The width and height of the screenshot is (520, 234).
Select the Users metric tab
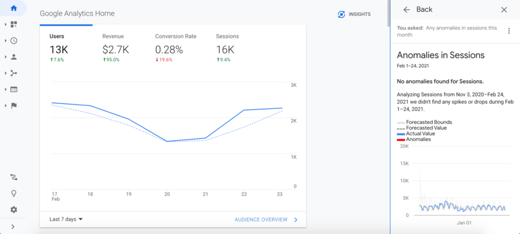(66, 48)
